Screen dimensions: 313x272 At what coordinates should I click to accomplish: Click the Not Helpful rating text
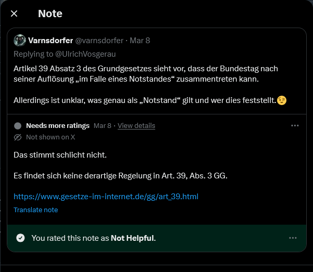pos(132,238)
